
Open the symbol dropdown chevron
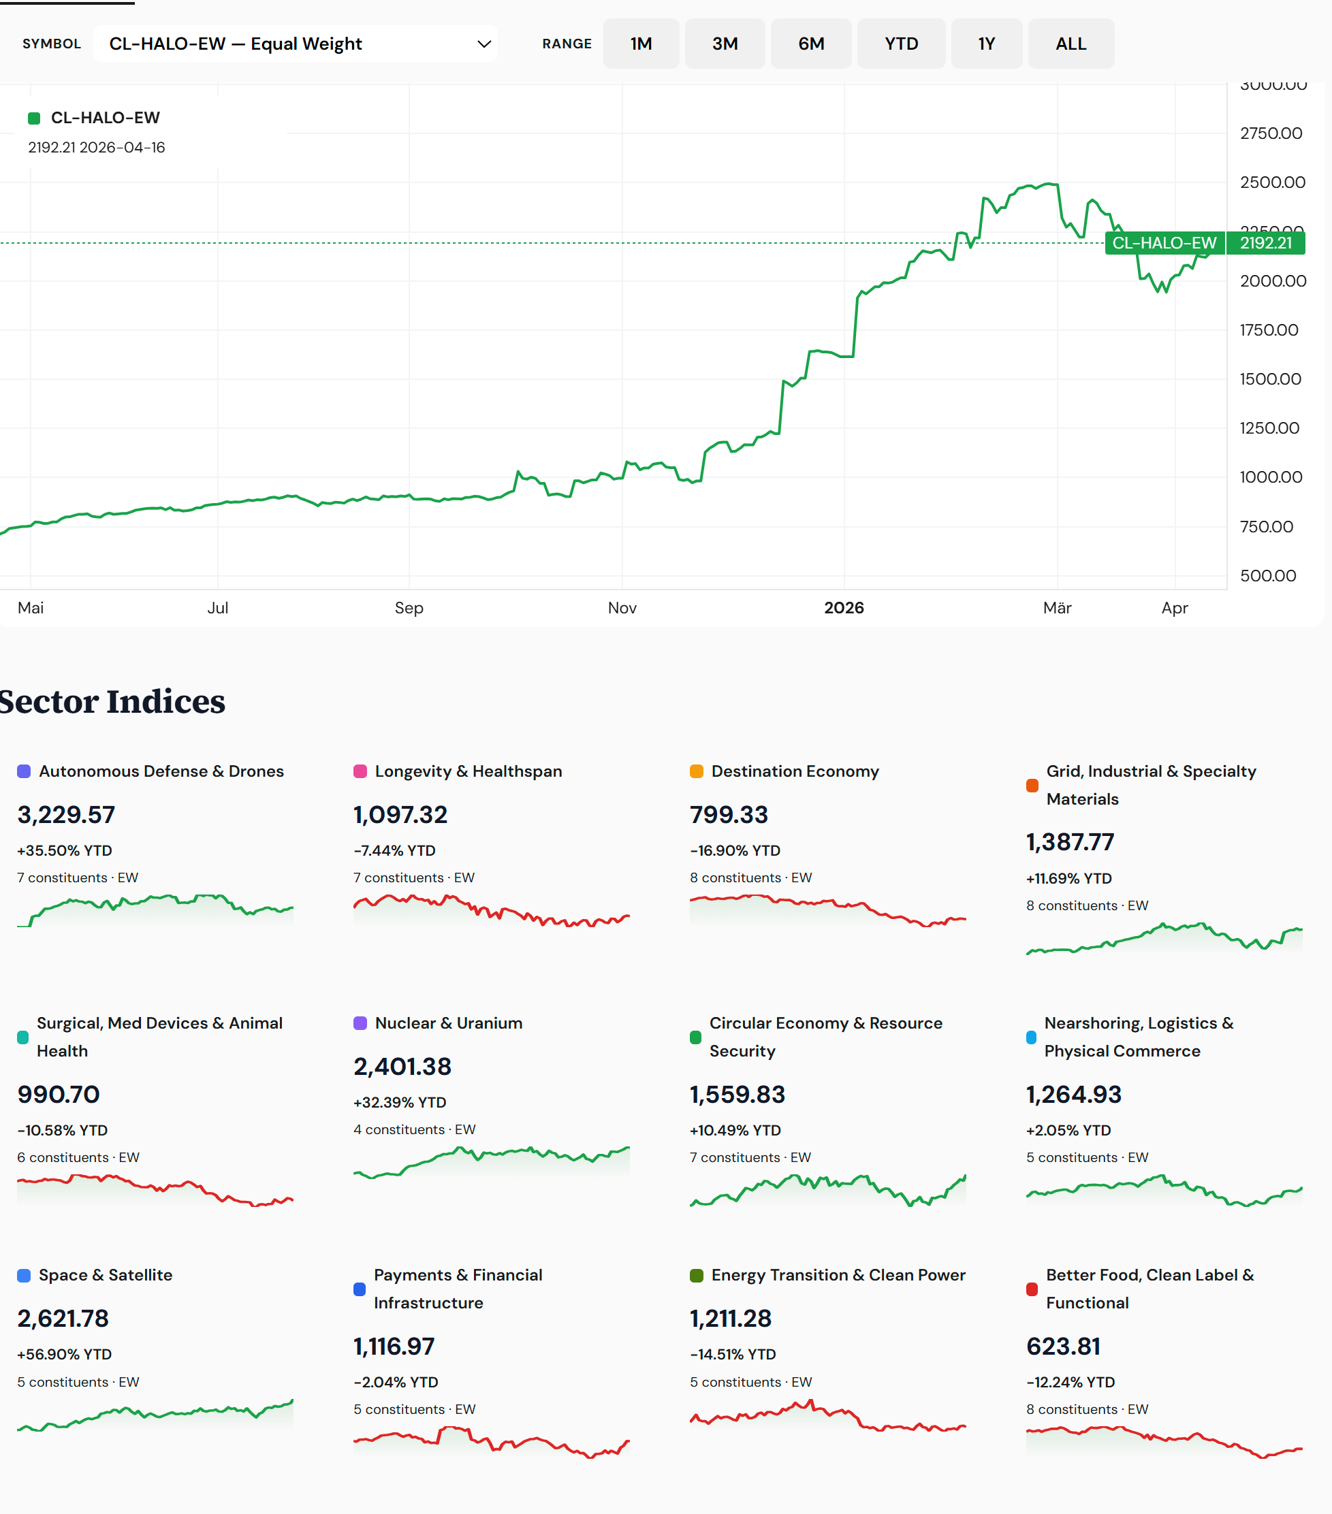pos(483,44)
